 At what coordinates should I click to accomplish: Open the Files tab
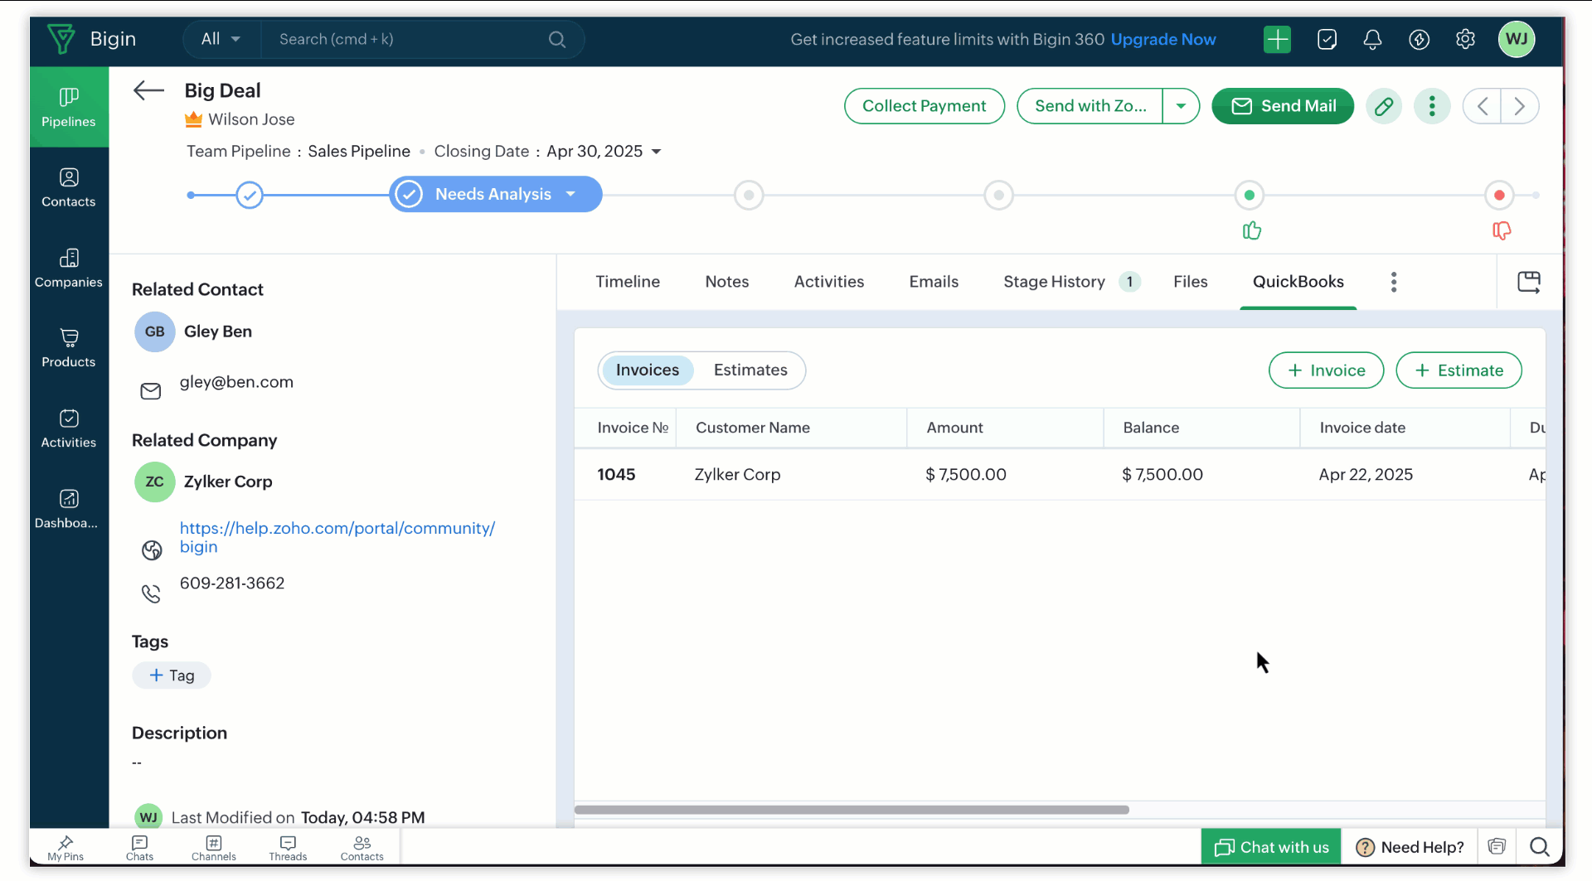point(1191,282)
